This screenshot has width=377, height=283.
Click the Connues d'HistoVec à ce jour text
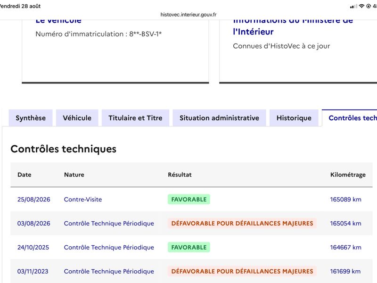click(281, 46)
